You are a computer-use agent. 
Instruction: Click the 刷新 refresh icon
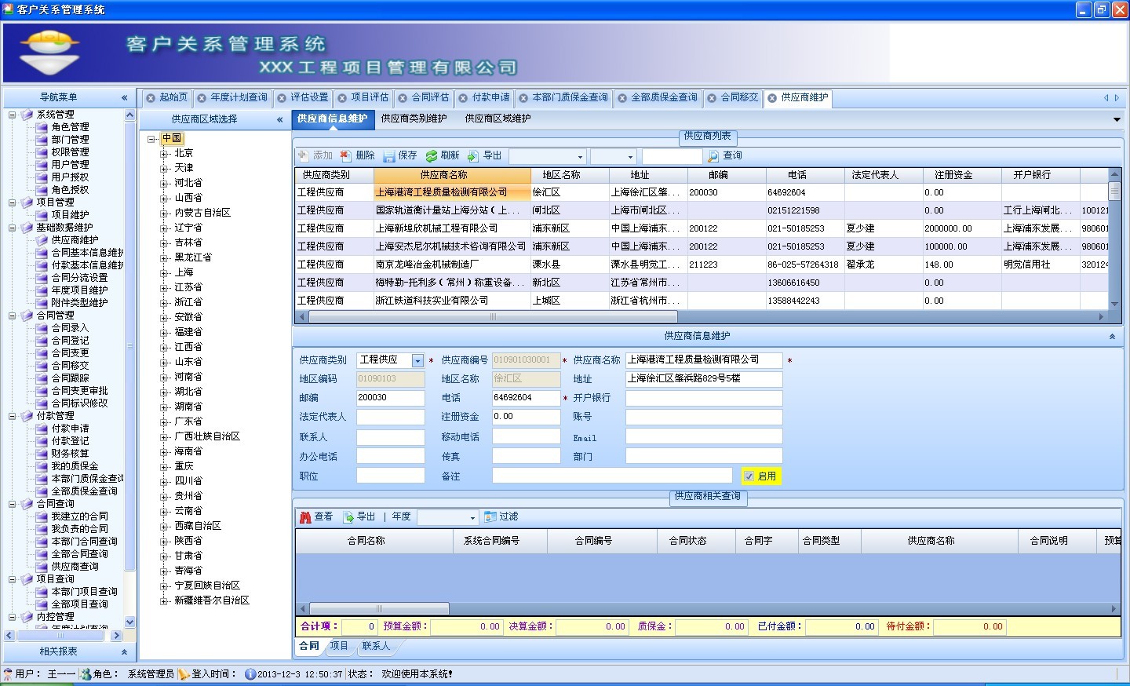(431, 156)
